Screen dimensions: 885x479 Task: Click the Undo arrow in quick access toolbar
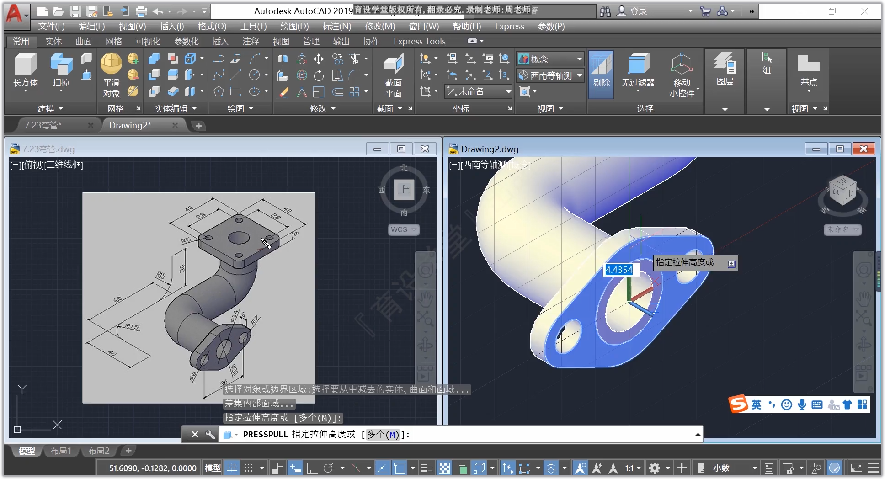point(158,11)
